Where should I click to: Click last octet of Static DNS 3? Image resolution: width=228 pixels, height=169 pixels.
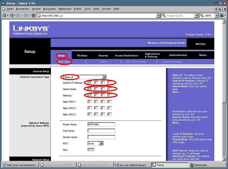click(x=109, y=114)
